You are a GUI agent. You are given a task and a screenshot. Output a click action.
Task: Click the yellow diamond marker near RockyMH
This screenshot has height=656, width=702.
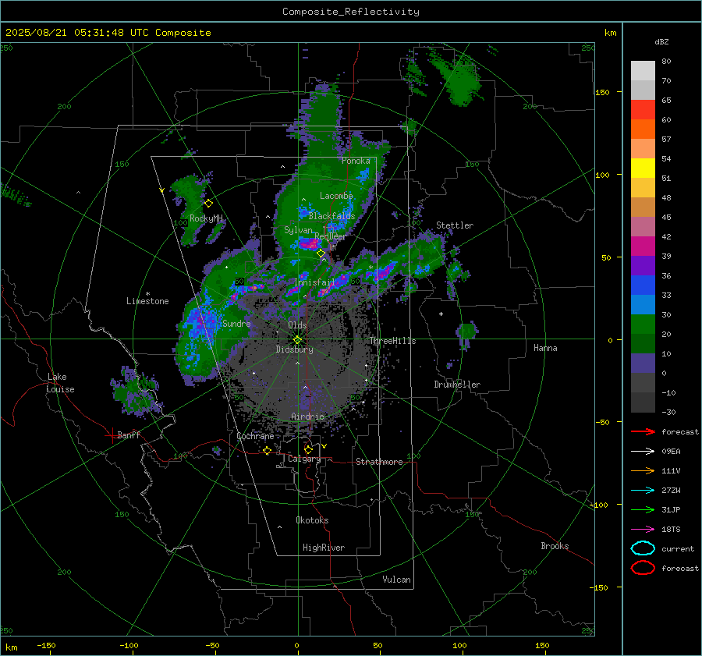coord(208,204)
